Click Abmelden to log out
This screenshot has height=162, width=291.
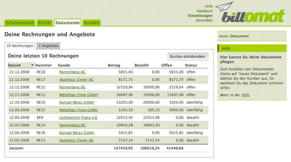tap(204, 20)
